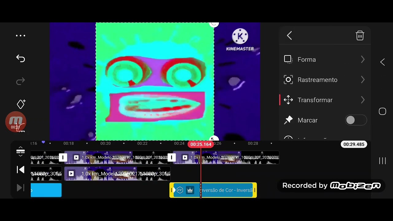Expand the Forma options chevron

(363, 59)
